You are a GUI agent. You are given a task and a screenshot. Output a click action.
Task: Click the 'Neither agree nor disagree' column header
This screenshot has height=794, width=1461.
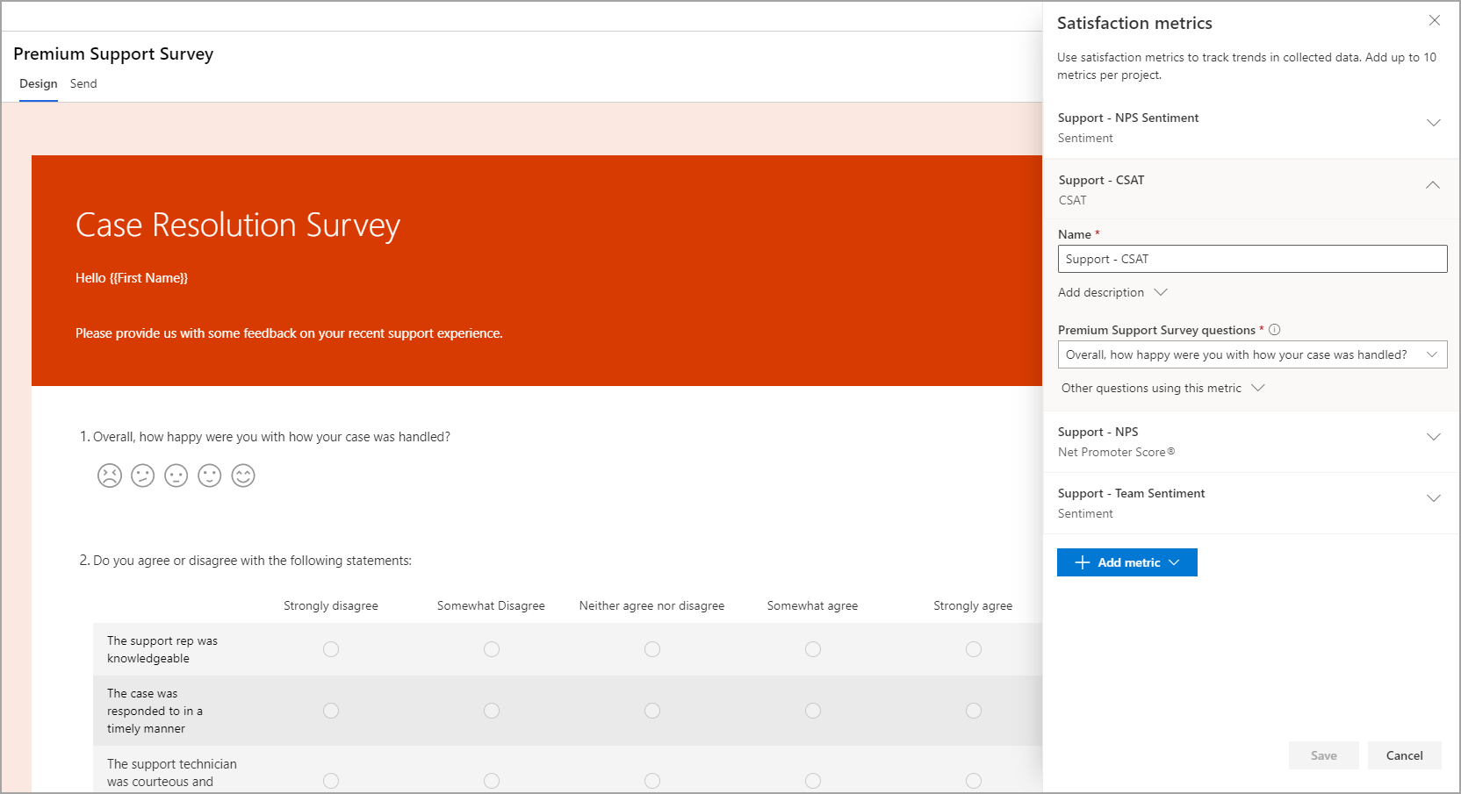[x=652, y=605]
